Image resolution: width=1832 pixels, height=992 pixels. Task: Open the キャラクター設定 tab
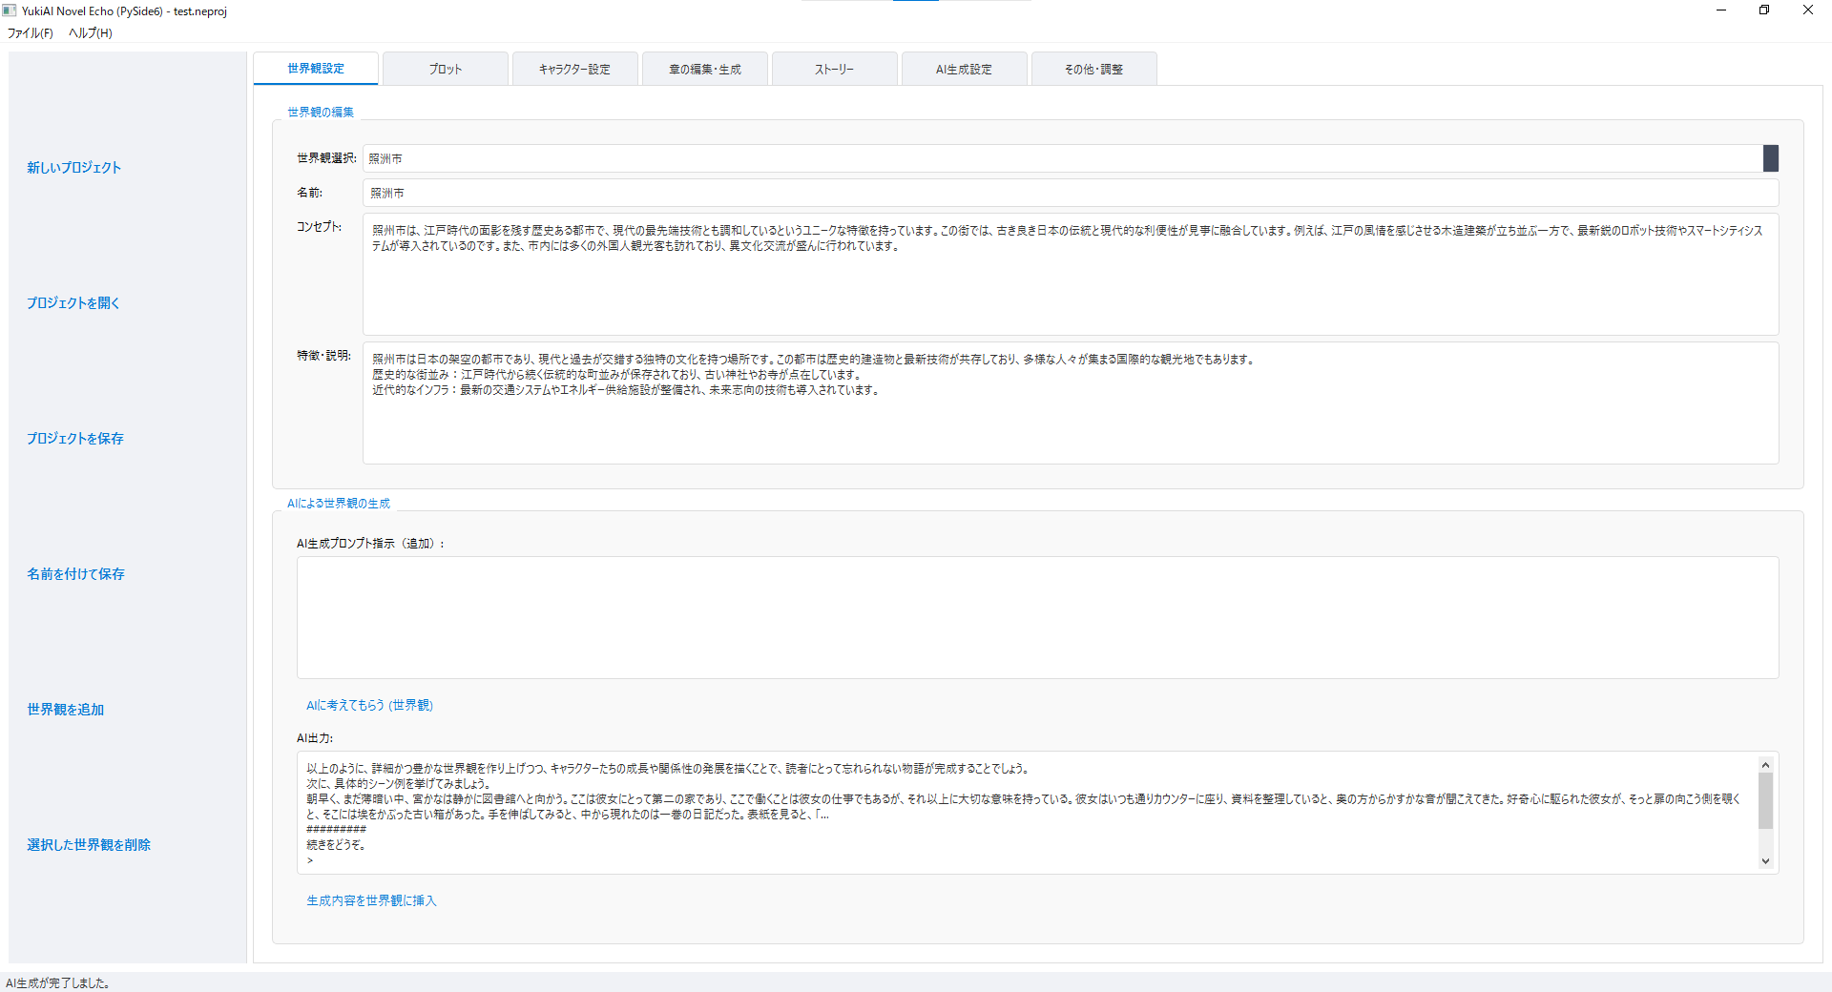pos(574,68)
